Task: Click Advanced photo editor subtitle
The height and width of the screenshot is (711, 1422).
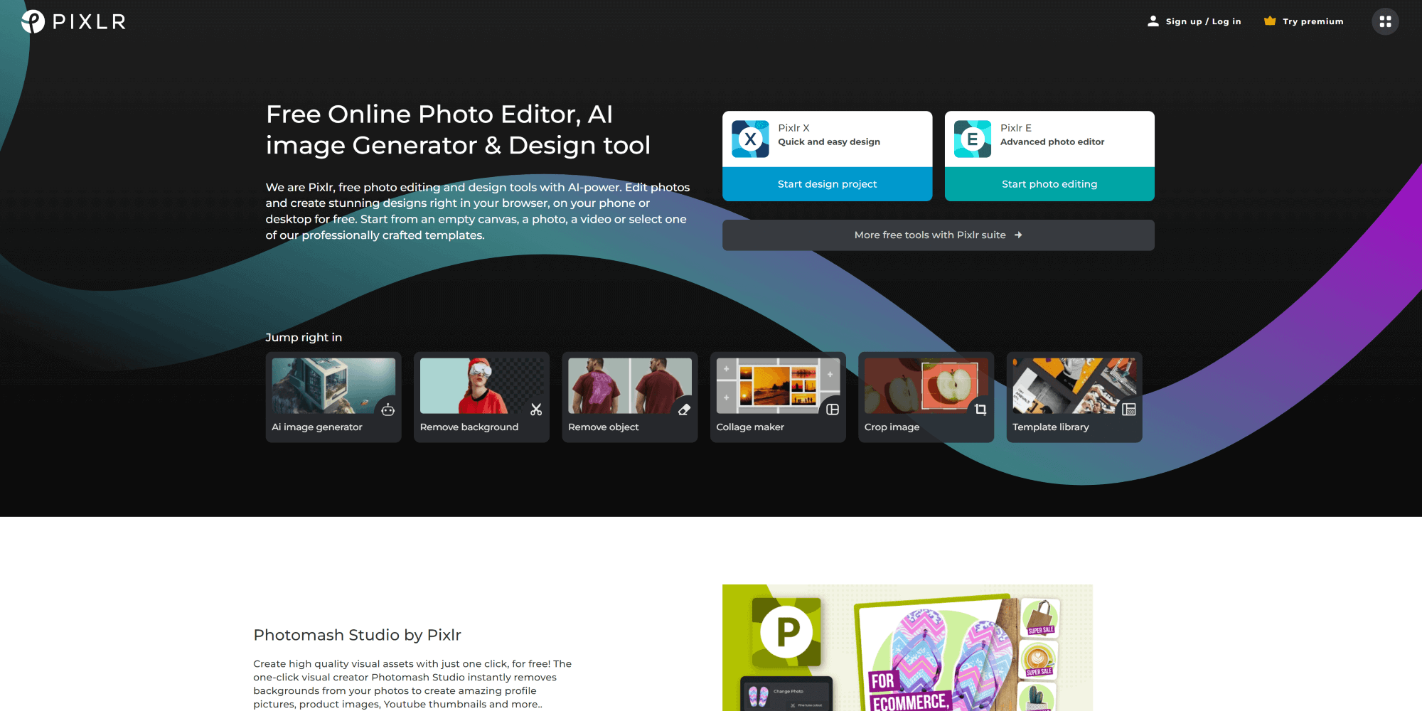Action: pyautogui.click(x=1052, y=142)
